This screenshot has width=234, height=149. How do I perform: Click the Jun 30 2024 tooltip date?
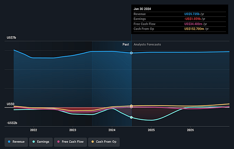click(142, 8)
